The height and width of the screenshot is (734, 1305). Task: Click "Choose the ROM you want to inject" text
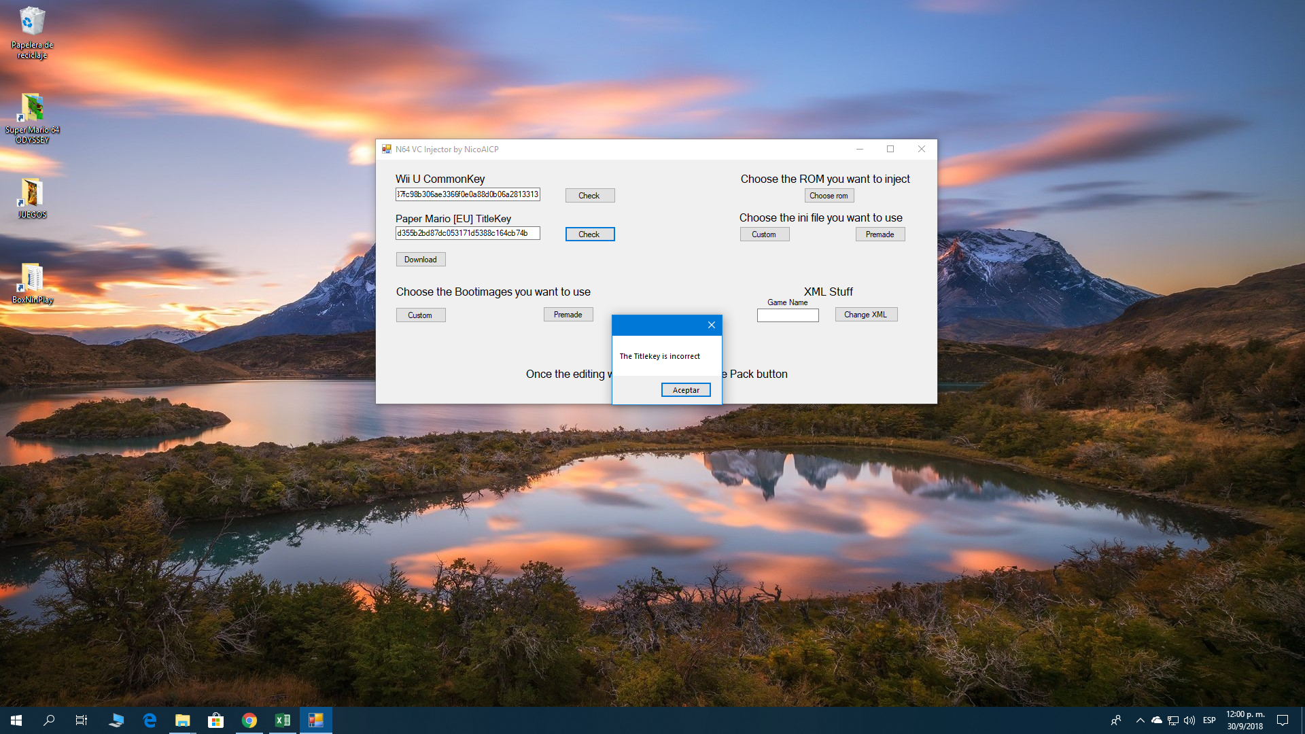click(825, 179)
